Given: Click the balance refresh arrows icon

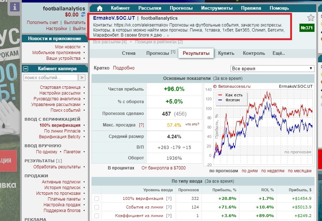Looking at the screenshot, I should (83, 15).
